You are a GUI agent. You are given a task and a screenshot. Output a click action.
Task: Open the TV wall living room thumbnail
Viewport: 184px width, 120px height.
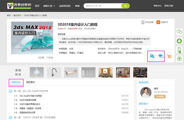coord(123,72)
